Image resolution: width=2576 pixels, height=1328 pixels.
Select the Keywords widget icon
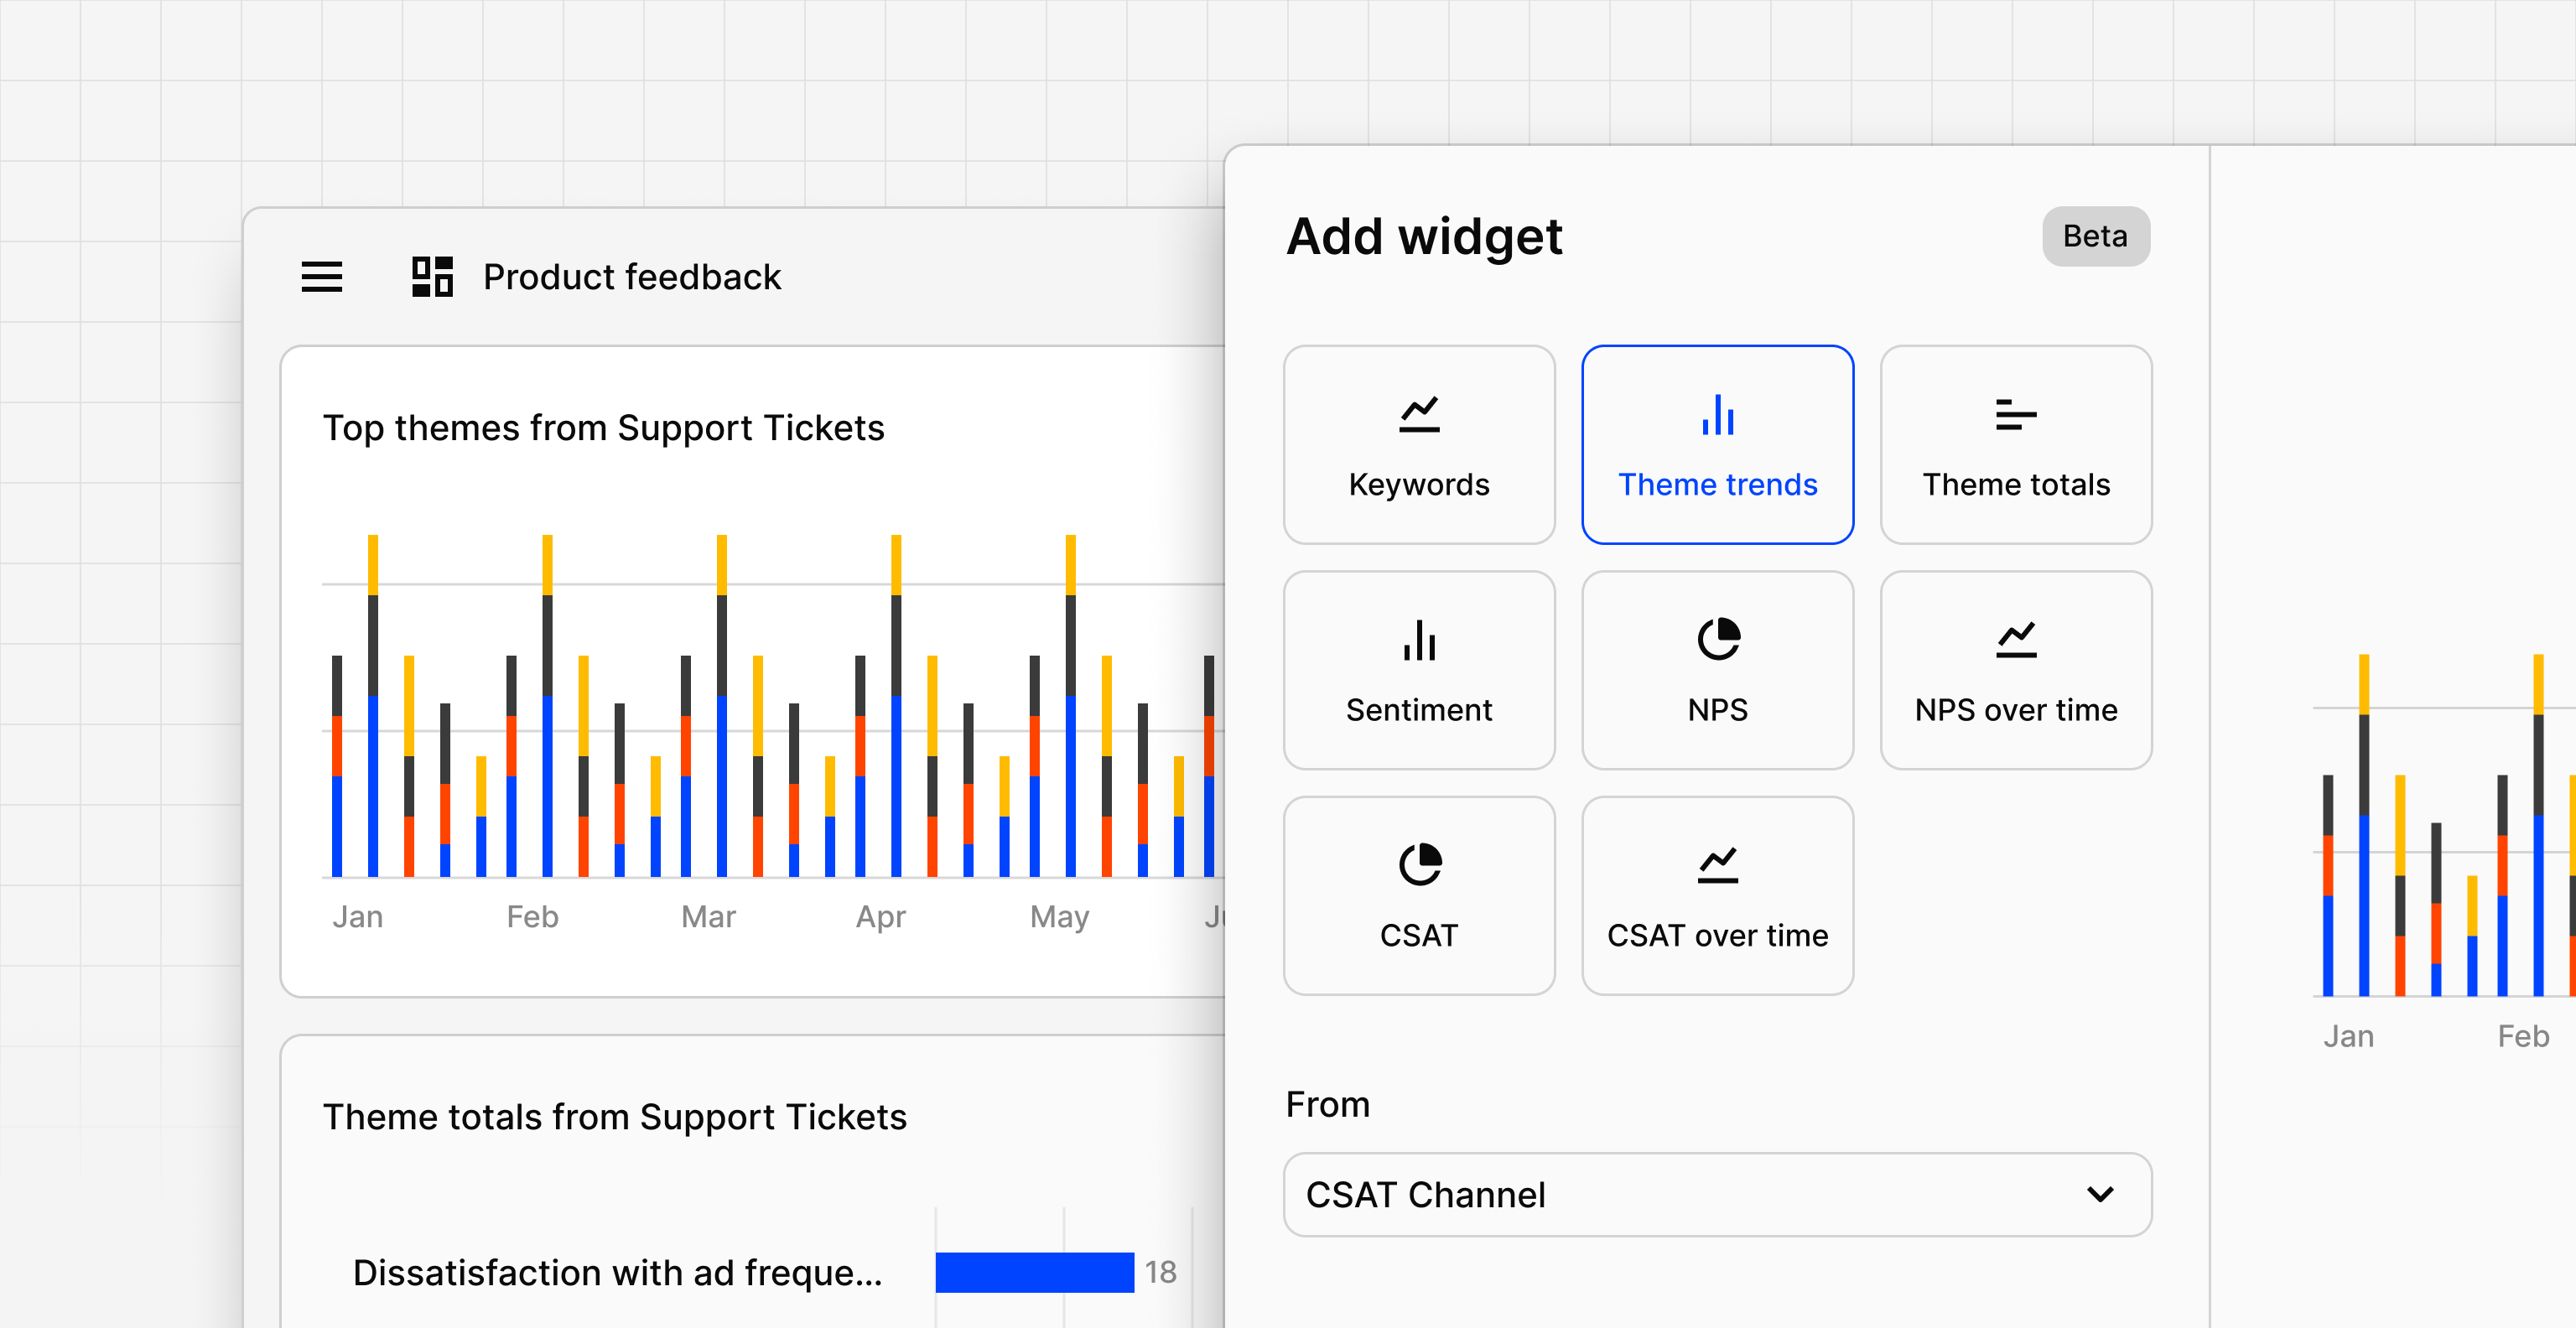point(1418,417)
